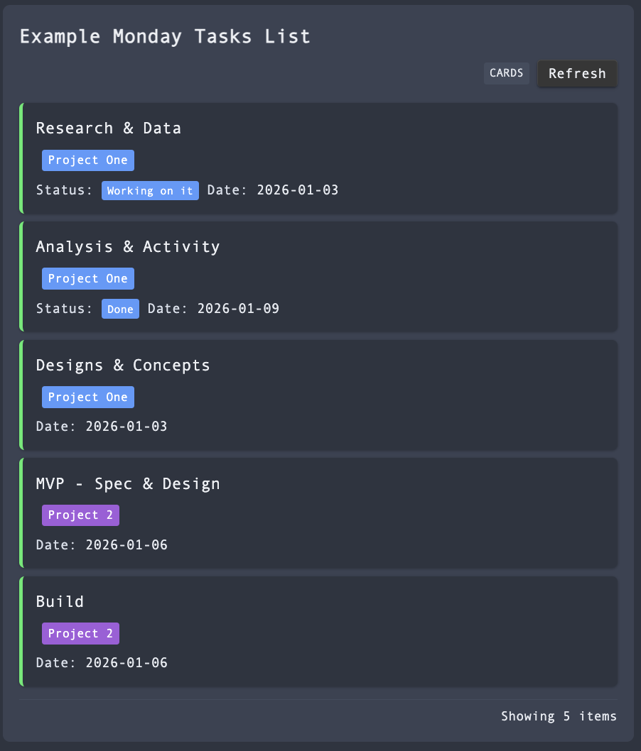The height and width of the screenshot is (751, 641).
Task: Click the Refresh button
Action: click(577, 74)
